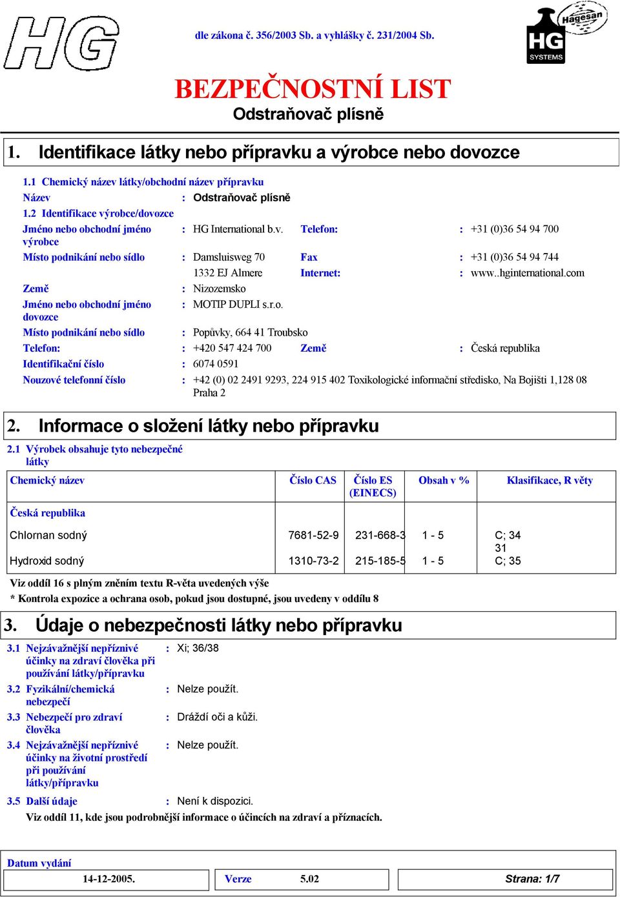Click EINECS number '231-668-3'
The width and height of the screenshot is (620, 897).
(380, 536)
